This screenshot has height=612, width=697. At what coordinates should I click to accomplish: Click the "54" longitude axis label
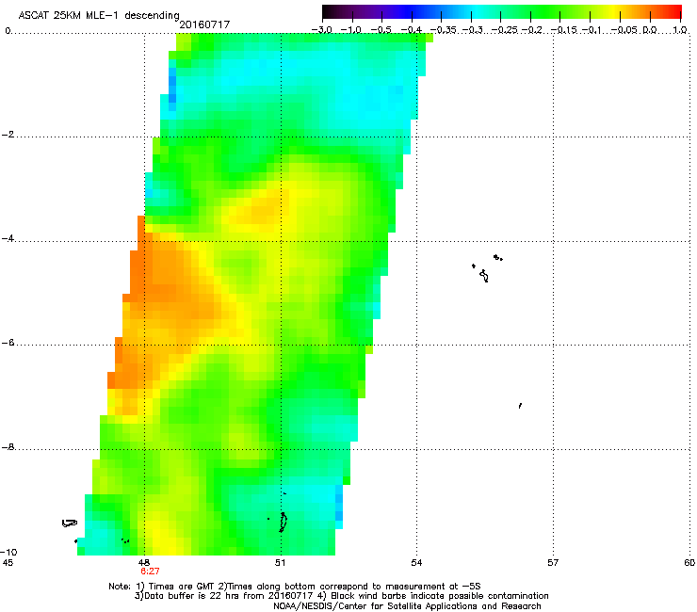tap(416, 563)
